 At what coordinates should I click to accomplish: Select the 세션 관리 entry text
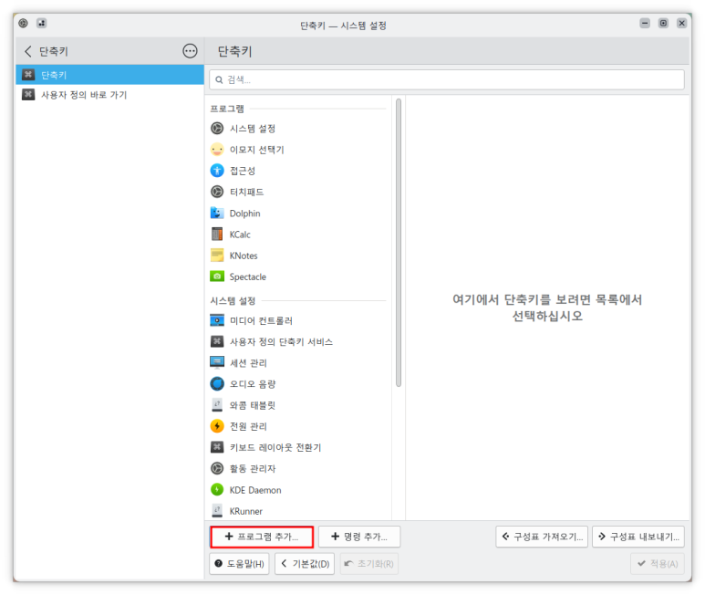click(x=249, y=363)
